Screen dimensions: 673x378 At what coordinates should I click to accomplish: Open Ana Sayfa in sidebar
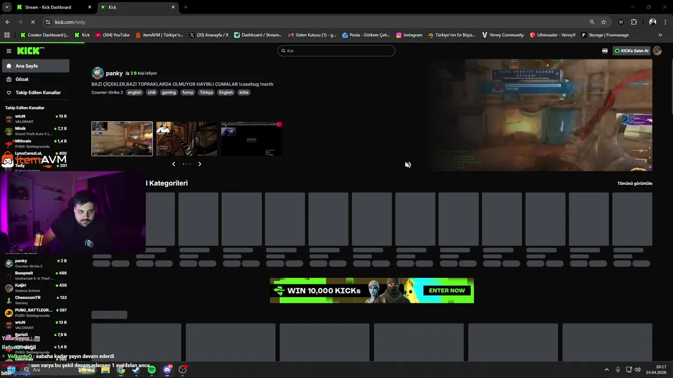pyautogui.click(x=35, y=66)
